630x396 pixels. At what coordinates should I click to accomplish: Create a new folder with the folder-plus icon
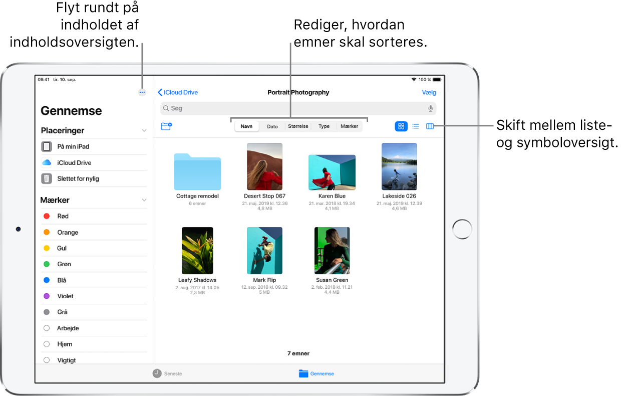tap(166, 126)
